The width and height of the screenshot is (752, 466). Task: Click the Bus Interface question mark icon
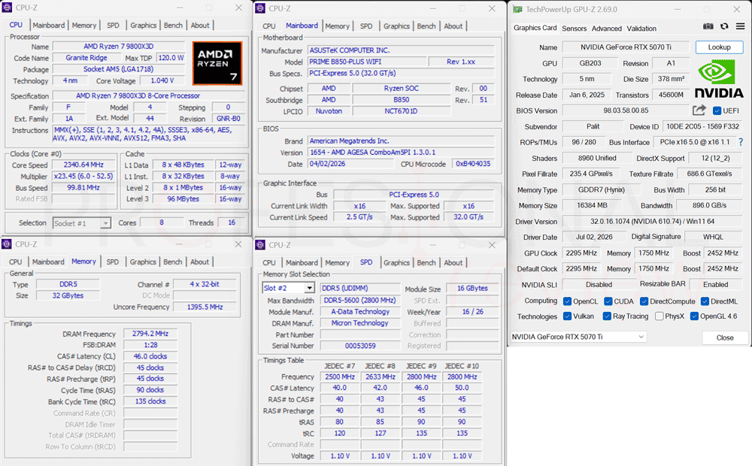[x=741, y=142]
